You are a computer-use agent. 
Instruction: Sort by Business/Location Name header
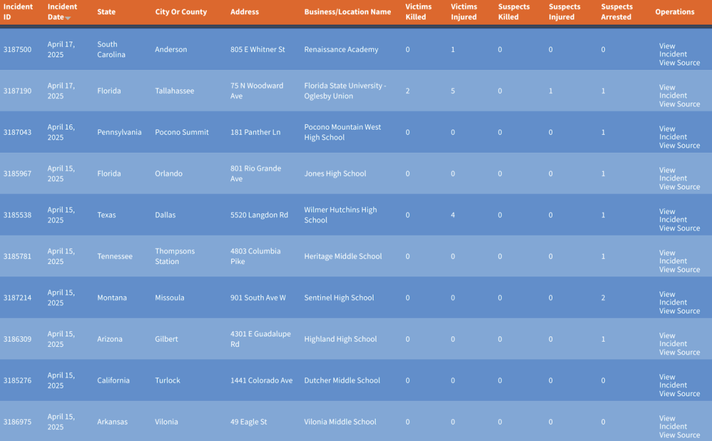(x=347, y=12)
